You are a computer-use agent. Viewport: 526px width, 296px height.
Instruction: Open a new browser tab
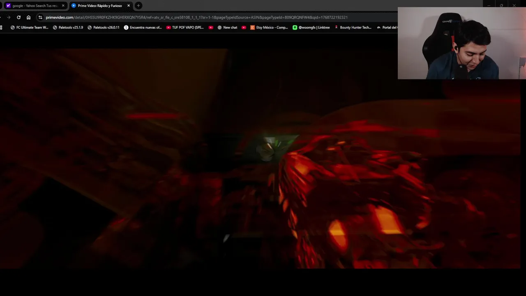click(138, 6)
